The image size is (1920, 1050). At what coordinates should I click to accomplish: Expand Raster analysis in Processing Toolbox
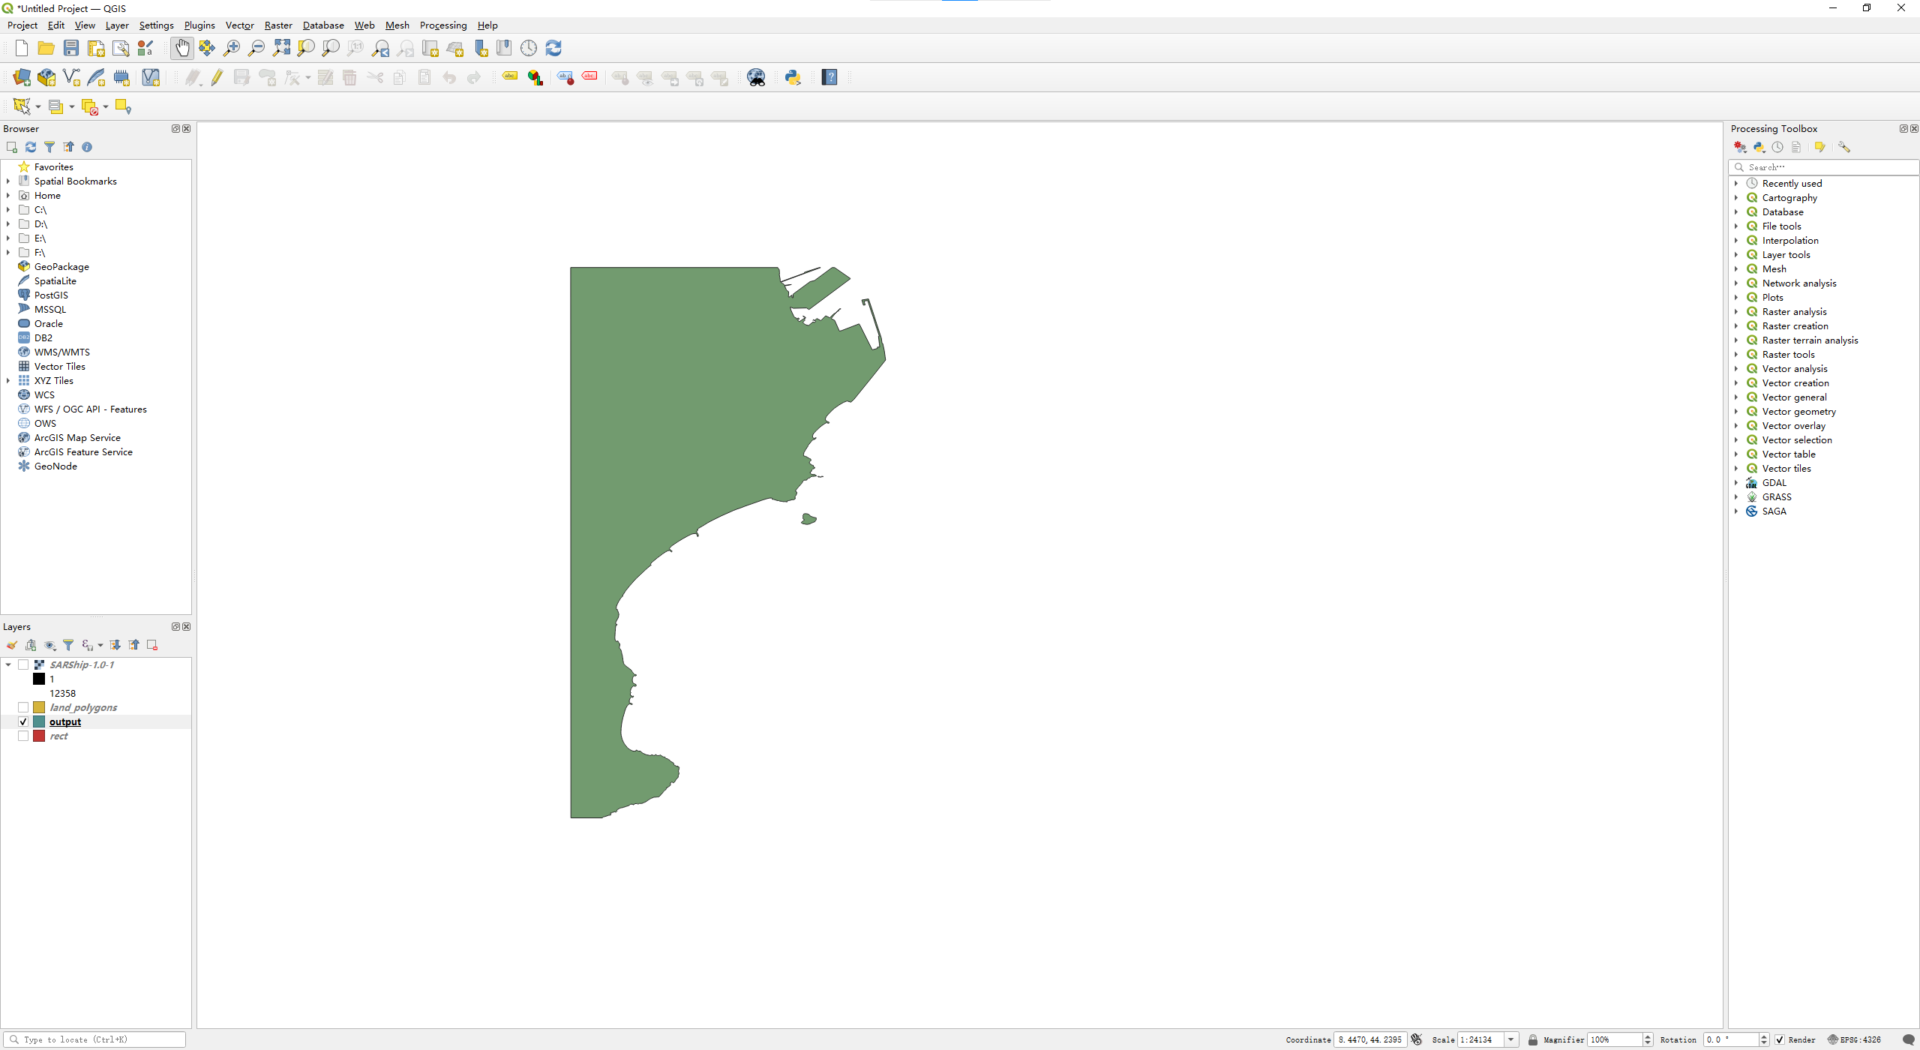1736,312
